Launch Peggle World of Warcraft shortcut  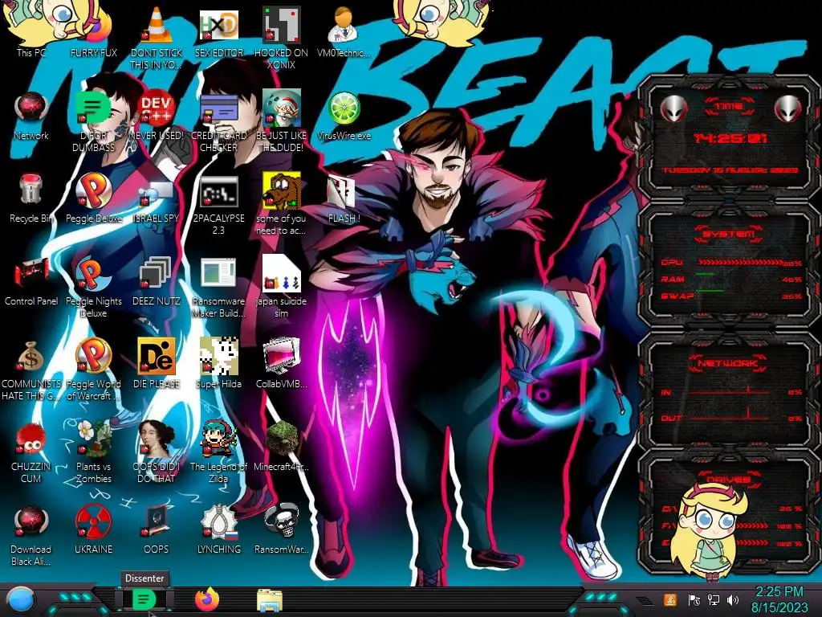pyautogui.click(x=93, y=368)
